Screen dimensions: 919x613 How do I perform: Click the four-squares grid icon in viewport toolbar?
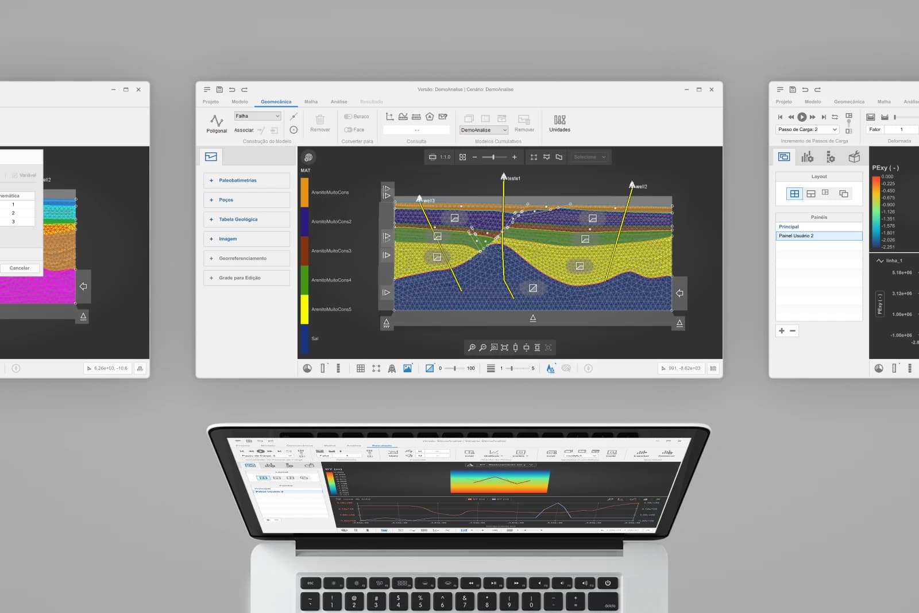(462, 157)
